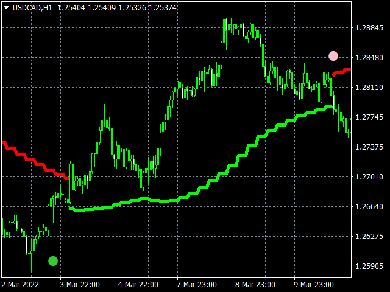Click the 1.27745 price axis label
The width and height of the screenshot is (390, 292).
[369, 117]
